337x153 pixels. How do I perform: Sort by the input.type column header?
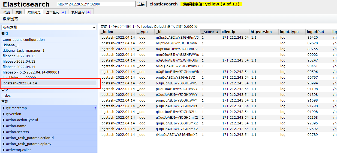tap(292, 32)
